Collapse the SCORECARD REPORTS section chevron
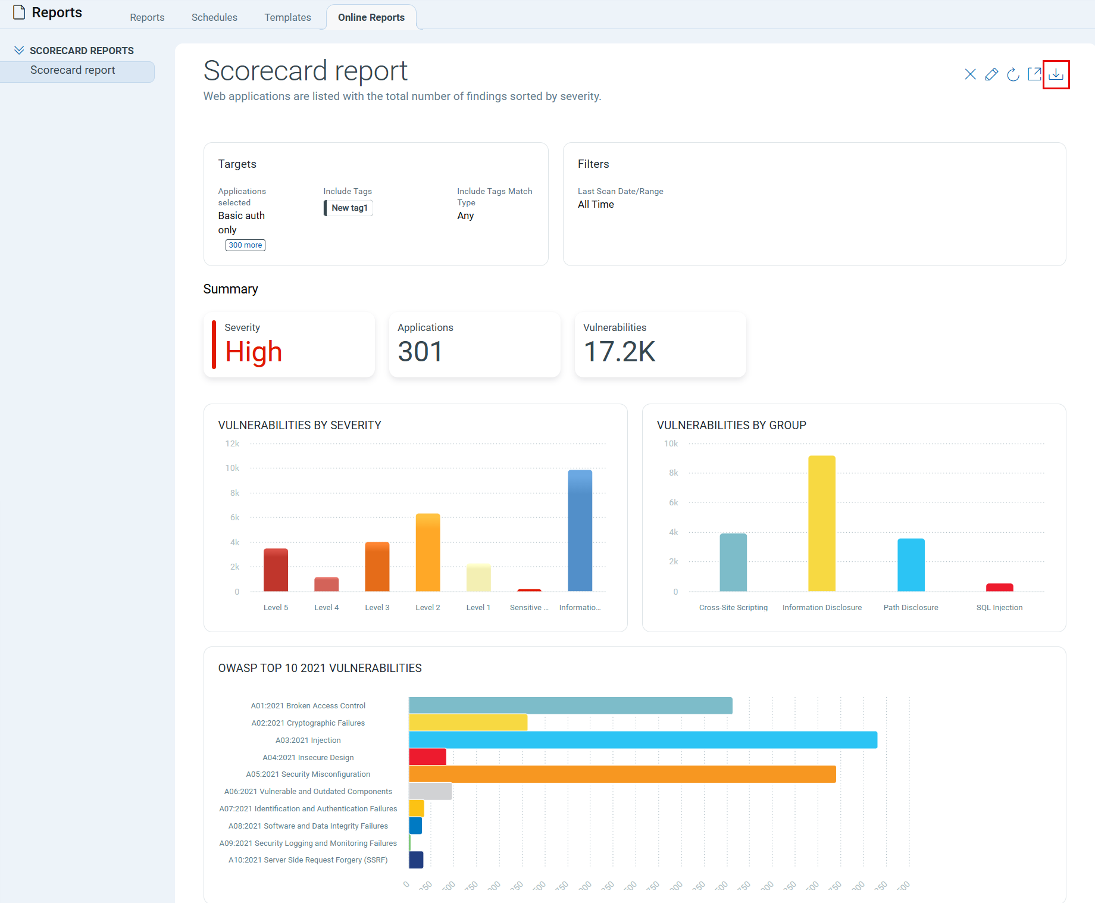1095x903 pixels. pyautogui.click(x=20, y=50)
